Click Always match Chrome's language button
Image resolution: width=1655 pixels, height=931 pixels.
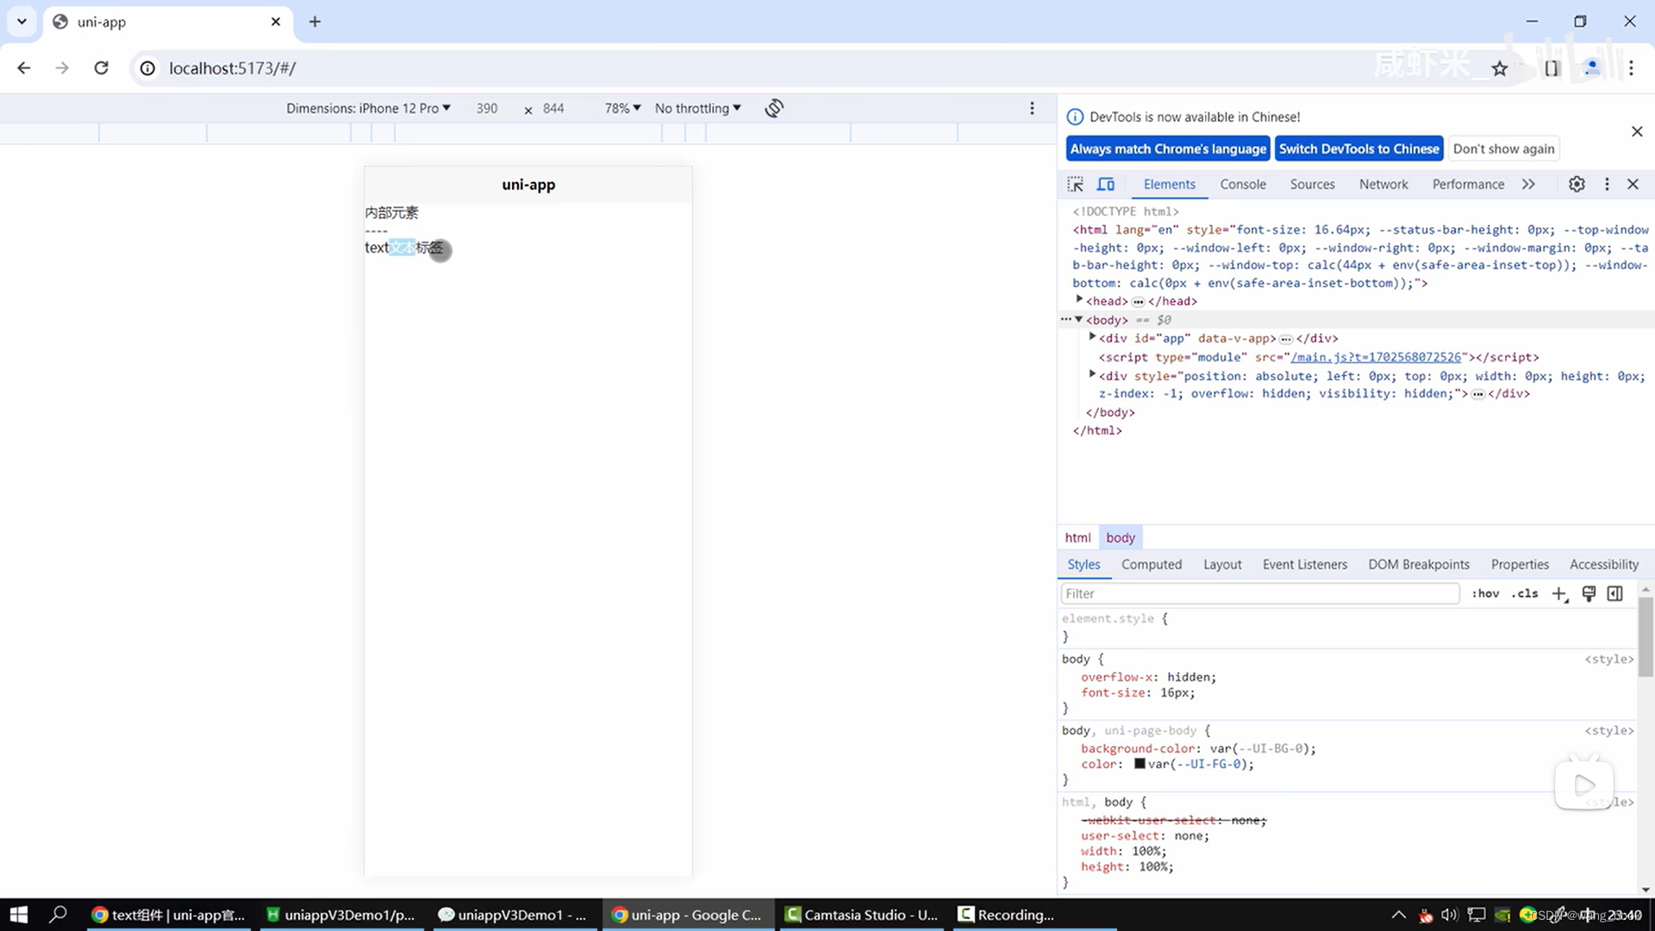point(1169,149)
